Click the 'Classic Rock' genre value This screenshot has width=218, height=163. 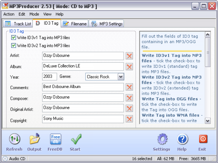pos(98,77)
